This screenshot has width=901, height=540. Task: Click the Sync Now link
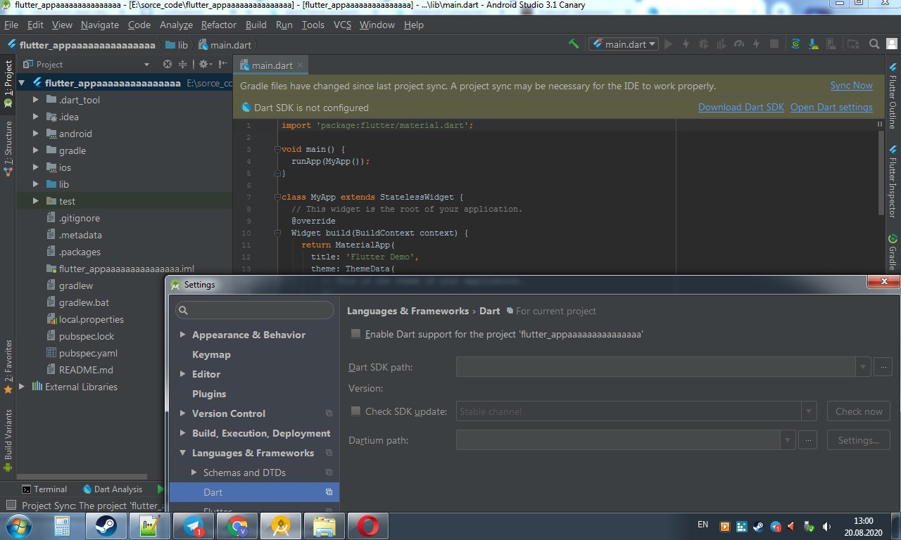(851, 86)
